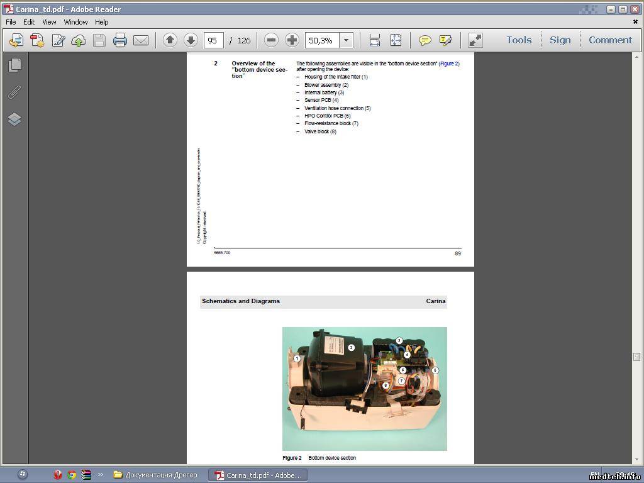This screenshot has width=644, height=483.
Task: Open the File menu
Action: [x=11, y=22]
